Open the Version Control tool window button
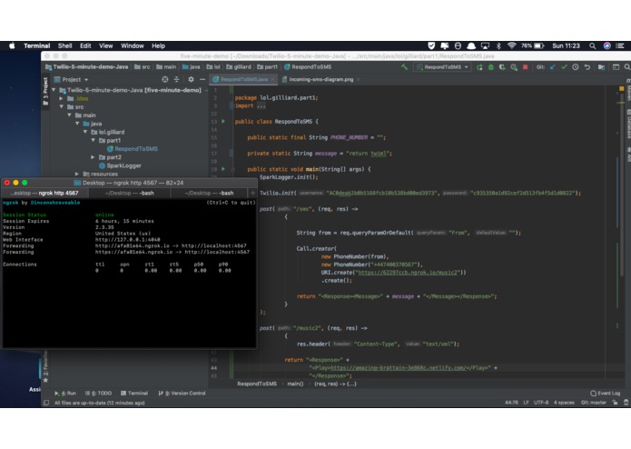The image size is (631, 449). (x=182, y=393)
